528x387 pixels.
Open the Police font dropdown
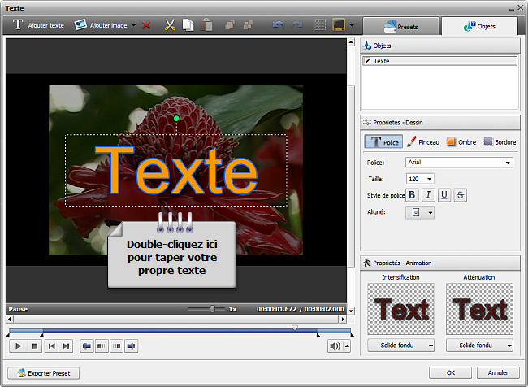[x=508, y=163]
